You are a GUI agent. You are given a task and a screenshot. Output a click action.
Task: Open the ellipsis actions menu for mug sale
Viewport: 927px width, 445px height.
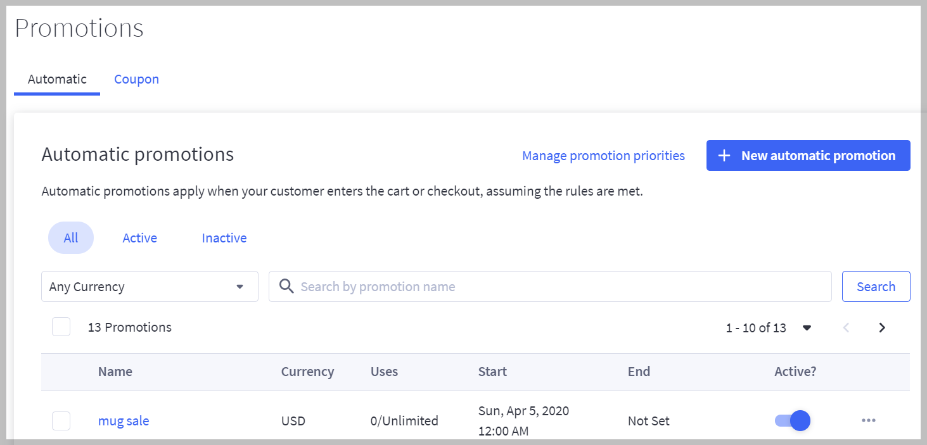(x=868, y=420)
